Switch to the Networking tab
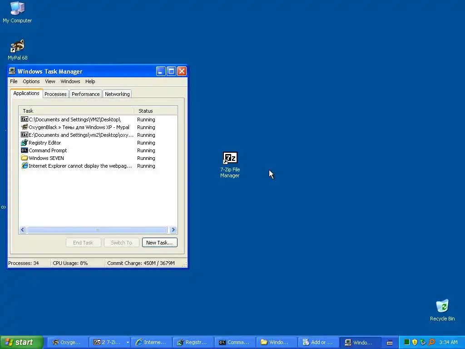This screenshot has width=465, height=349. coord(117,94)
